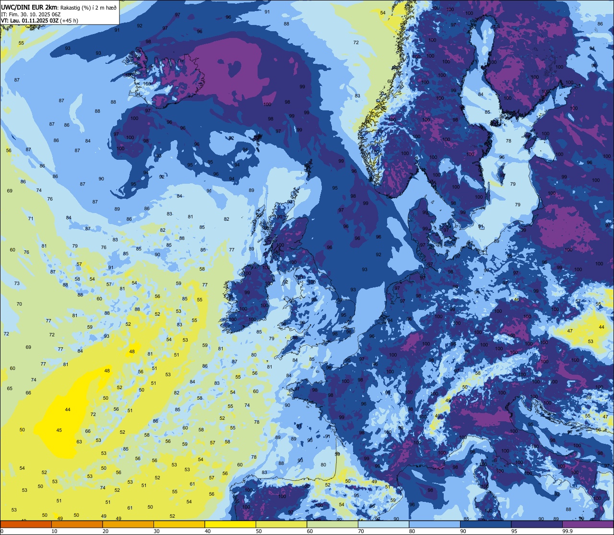Click the orange 10–20 legend swatch
The height and width of the screenshot is (535, 614).
pos(77,524)
